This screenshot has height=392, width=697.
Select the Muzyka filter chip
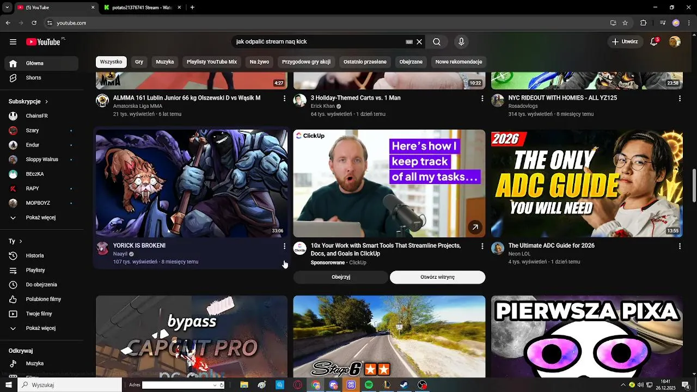[165, 62]
